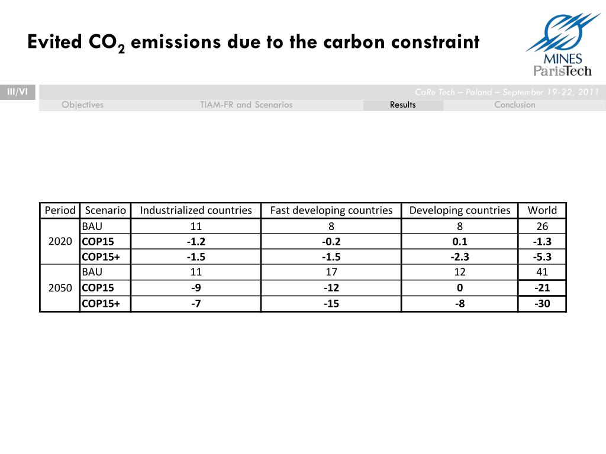The width and height of the screenshot is (606, 454).
Task: Select the III/VI section marker
Action: [x=17, y=92]
